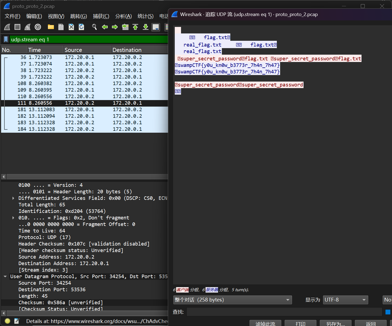Reload this capture file

click(x=81, y=27)
